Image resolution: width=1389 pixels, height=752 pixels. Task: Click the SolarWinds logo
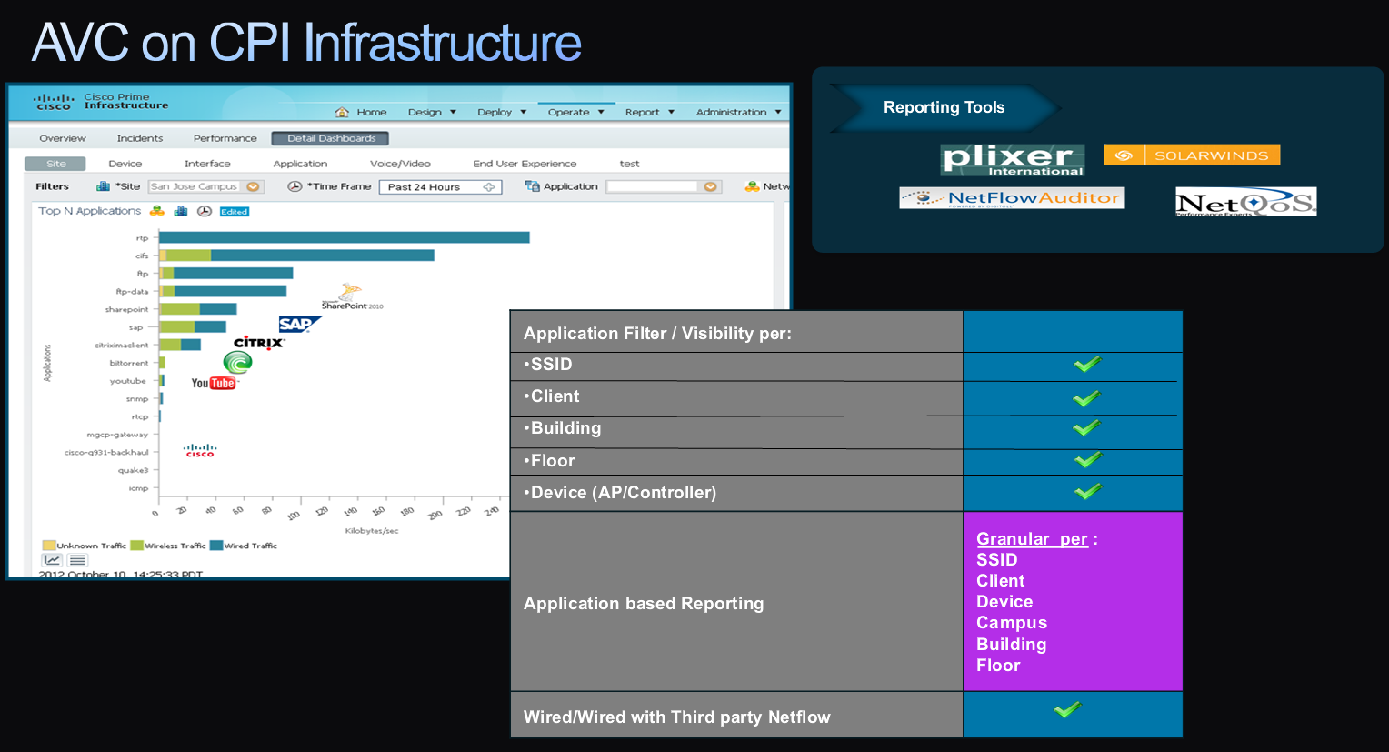pos(1192,155)
